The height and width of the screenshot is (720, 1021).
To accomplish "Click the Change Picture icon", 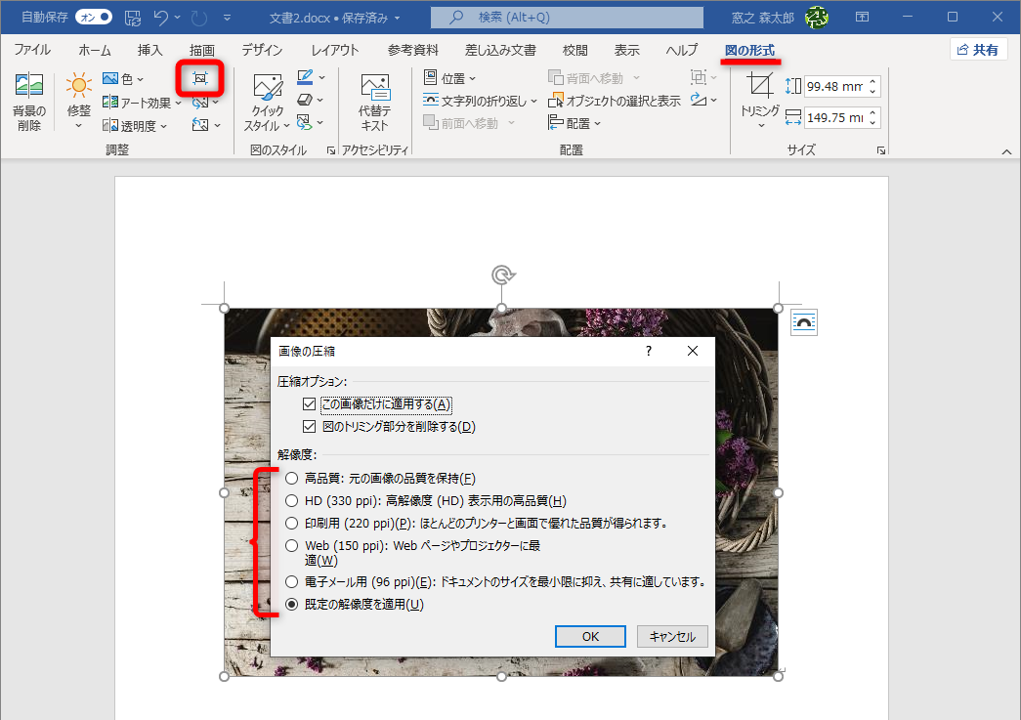I will click(200, 103).
